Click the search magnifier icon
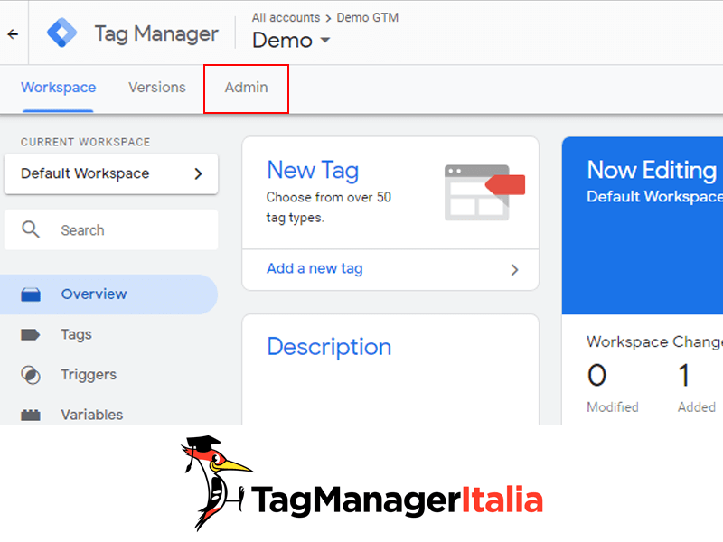Image resolution: width=723 pixels, height=542 pixels. point(31,229)
